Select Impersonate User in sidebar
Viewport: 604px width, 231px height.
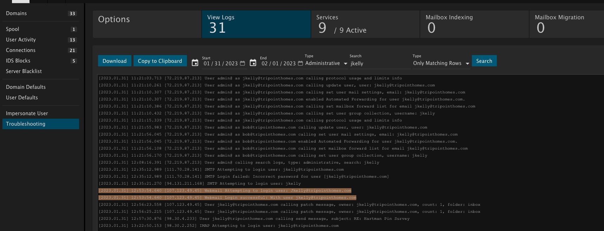[x=27, y=113]
